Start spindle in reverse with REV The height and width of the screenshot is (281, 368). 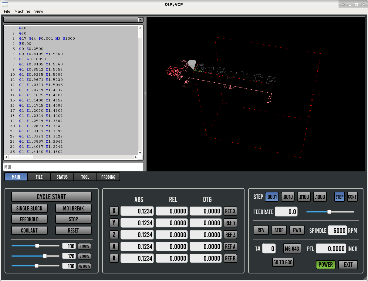261,230
